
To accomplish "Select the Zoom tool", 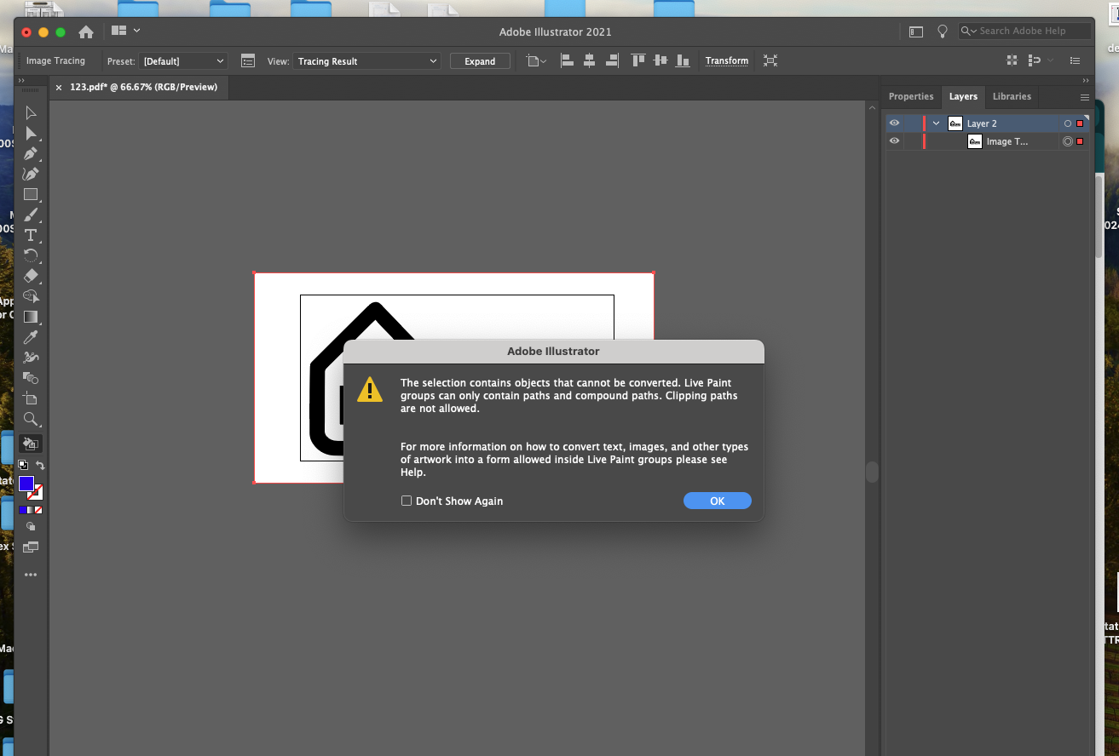I will (31, 419).
